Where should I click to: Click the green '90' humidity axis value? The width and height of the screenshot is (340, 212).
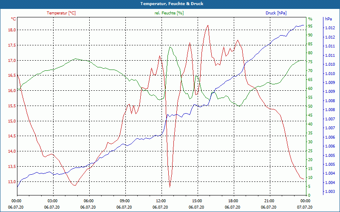click(x=310, y=35)
